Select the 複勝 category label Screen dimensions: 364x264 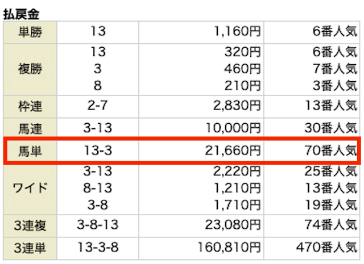pos(30,69)
